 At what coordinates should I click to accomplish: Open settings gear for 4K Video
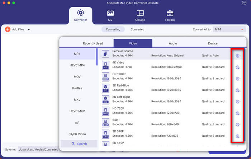(237, 67)
